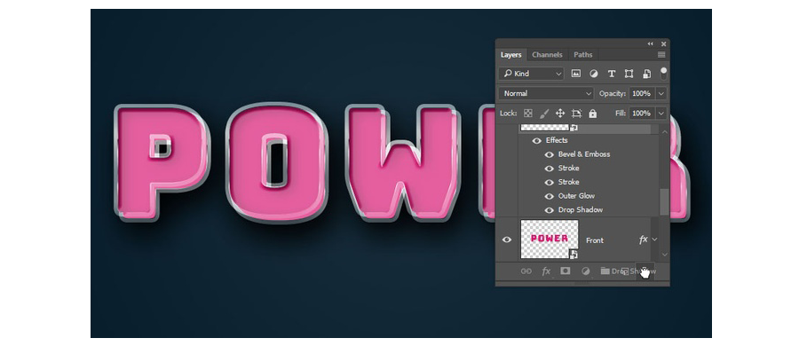Filter layers by adjustment layer icon

[594, 74]
